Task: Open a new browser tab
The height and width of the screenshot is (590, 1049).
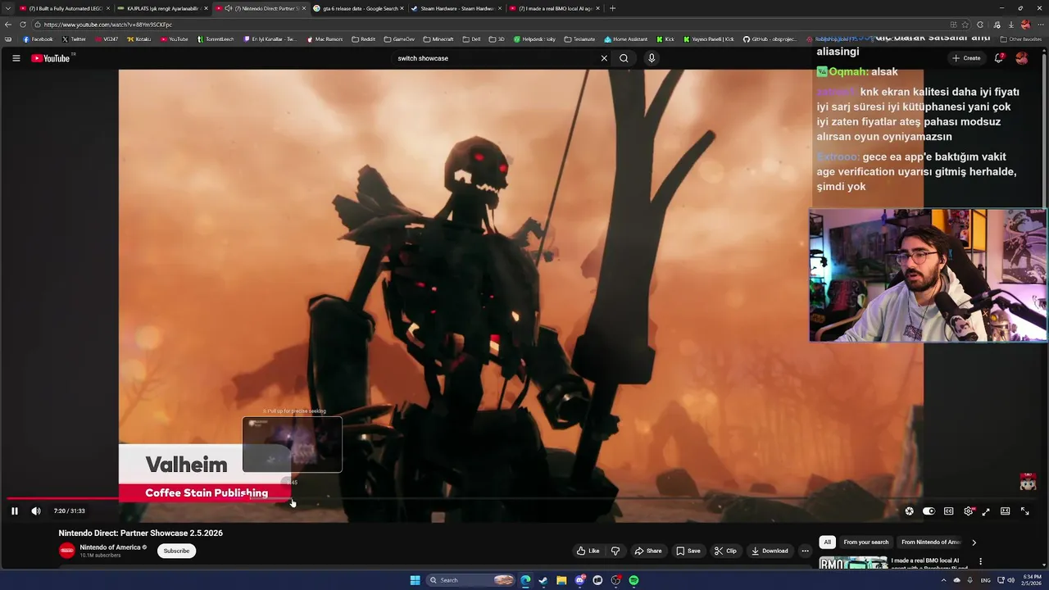Action: pyautogui.click(x=612, y=8)
